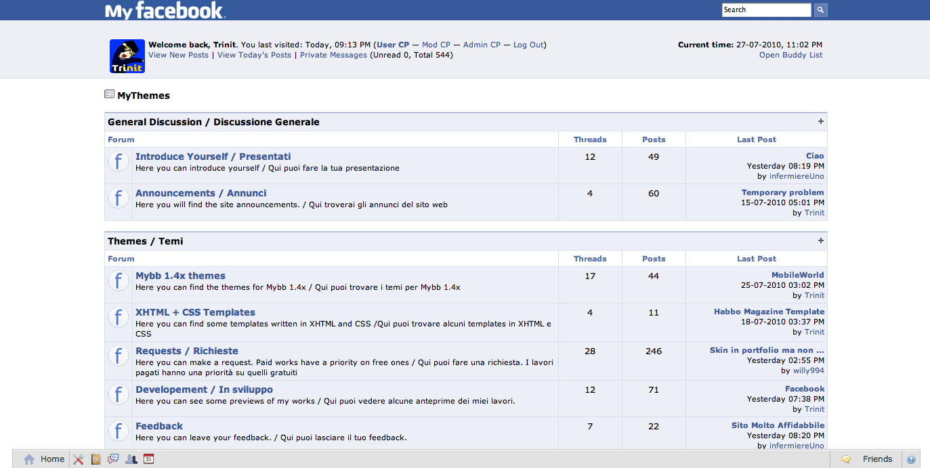Screen dimensions: 930x468
Task: Open the Admin CP link
Action: [482, 45]
